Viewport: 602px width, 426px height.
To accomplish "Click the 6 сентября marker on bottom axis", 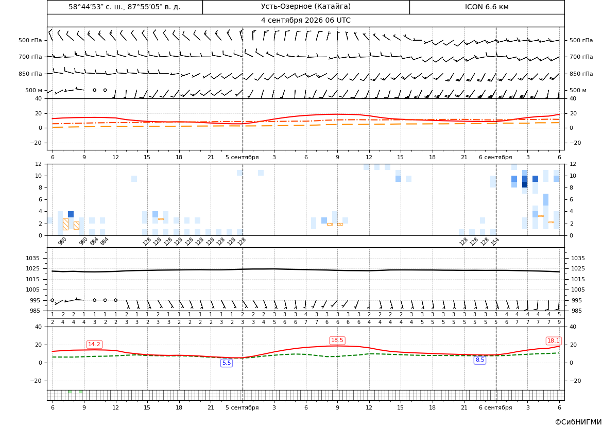I will [495, 407].
